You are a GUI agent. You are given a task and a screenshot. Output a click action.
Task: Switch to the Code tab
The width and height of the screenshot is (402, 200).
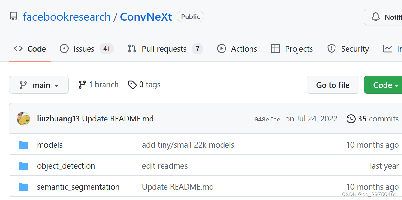pyautogui.click(x=30, y=49)
